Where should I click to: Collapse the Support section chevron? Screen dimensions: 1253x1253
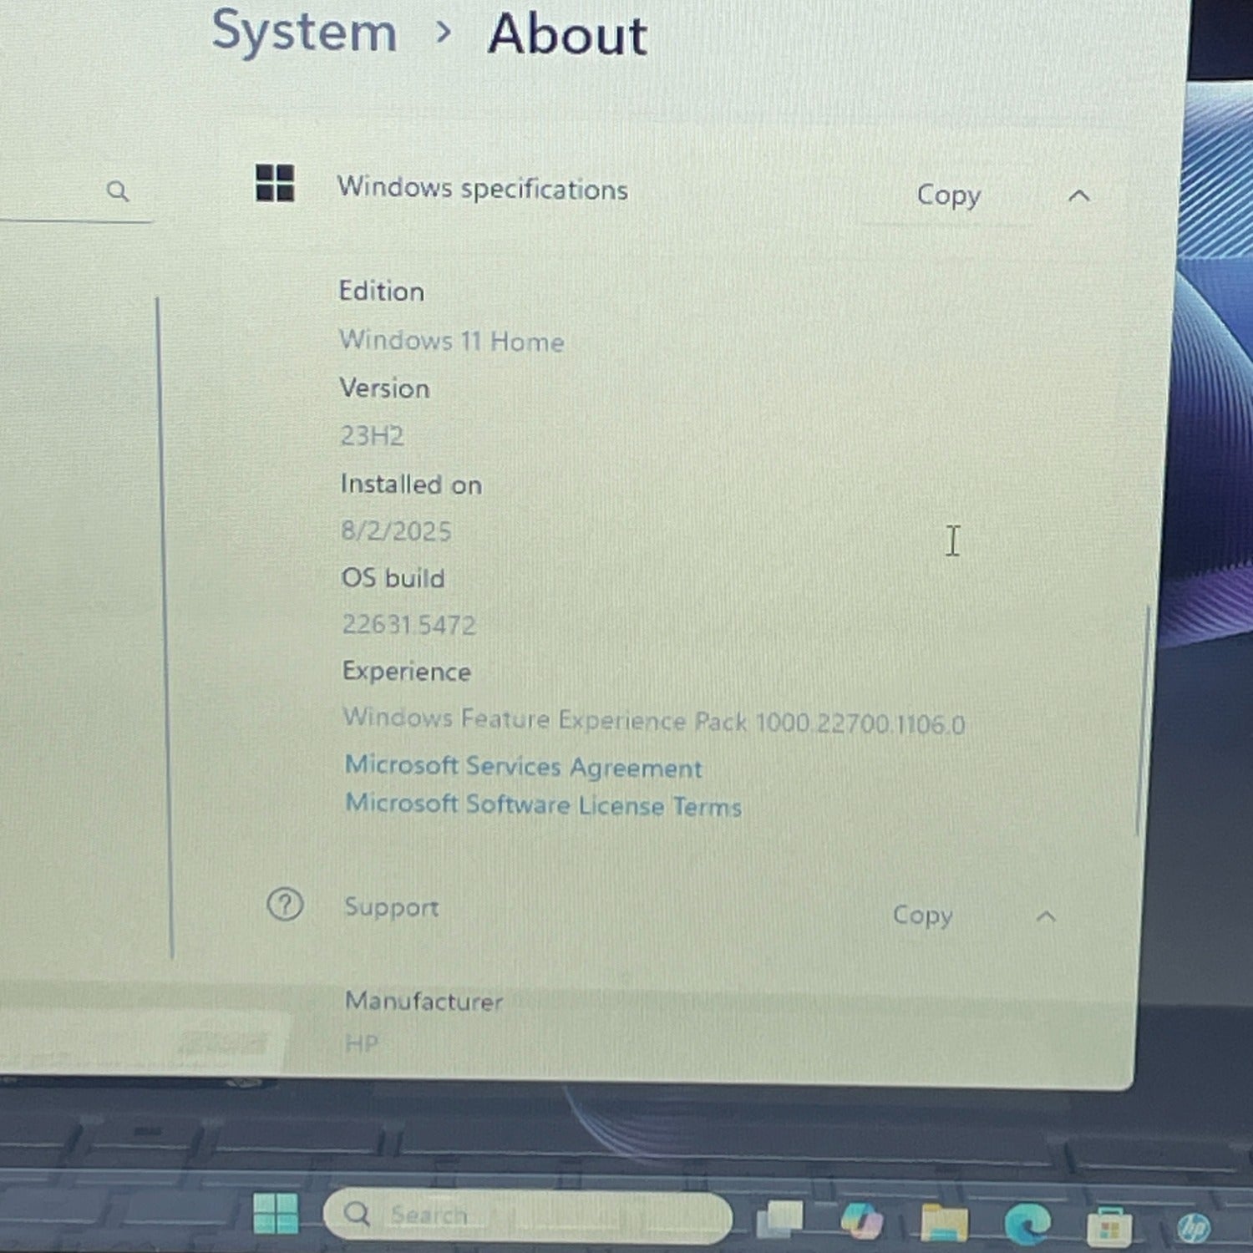coord(1046,916)
